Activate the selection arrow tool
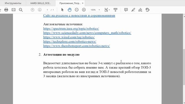 (62, 10)
